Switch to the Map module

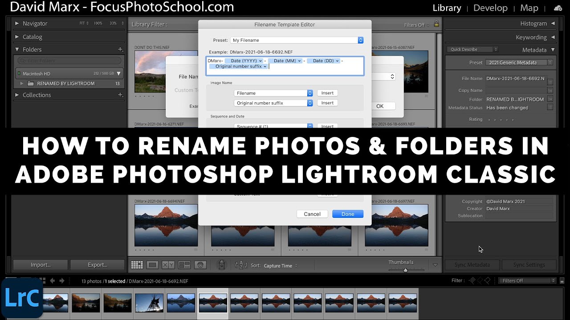529,8
